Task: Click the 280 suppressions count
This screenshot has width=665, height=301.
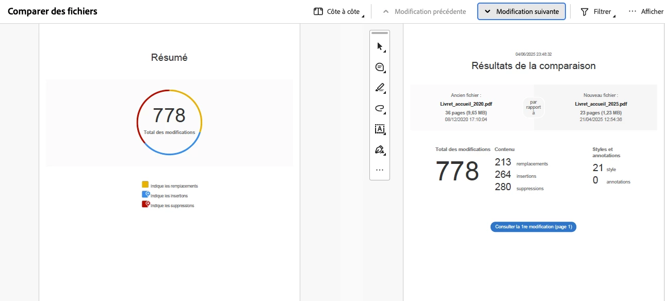Action: click(x=503, y=187)
